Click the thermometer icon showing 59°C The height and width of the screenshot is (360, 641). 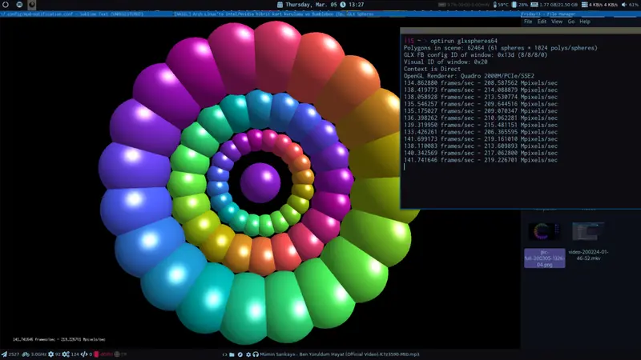(494, 5)
